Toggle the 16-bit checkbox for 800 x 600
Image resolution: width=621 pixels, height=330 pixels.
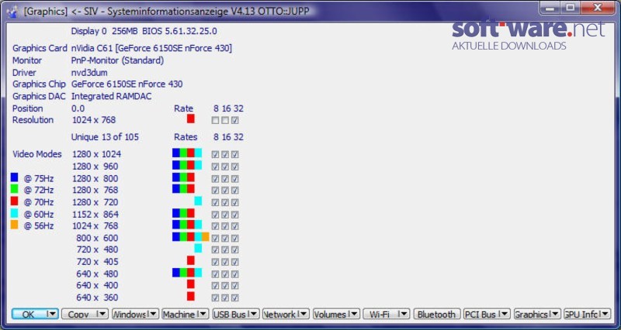tap(225, 239)
